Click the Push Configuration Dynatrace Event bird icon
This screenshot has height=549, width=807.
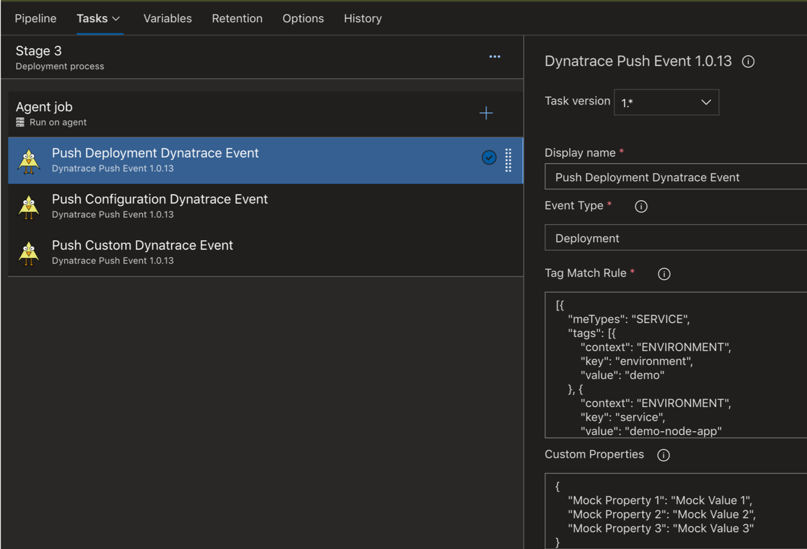(29, 207)
